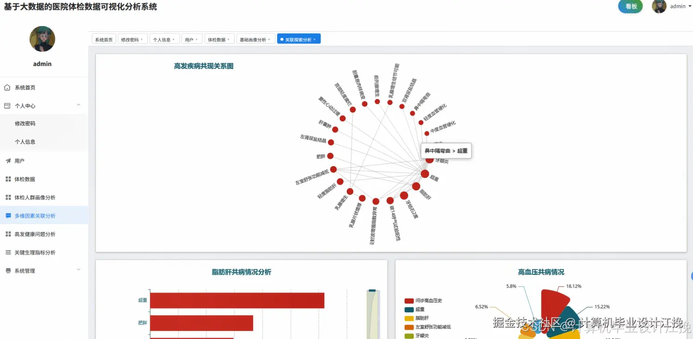The width and height of the screenshot is (693, 339).
Task: Click the home icon beside 系统首页
Action: 7,87
